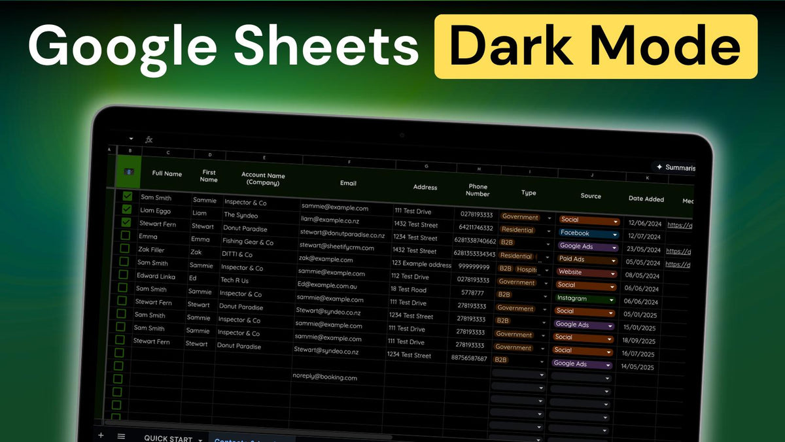Screen dimensions: 785x442
Task: Open the link in the 12/06/2024 row
Action: pyautogui.click(x=678, y=225)
